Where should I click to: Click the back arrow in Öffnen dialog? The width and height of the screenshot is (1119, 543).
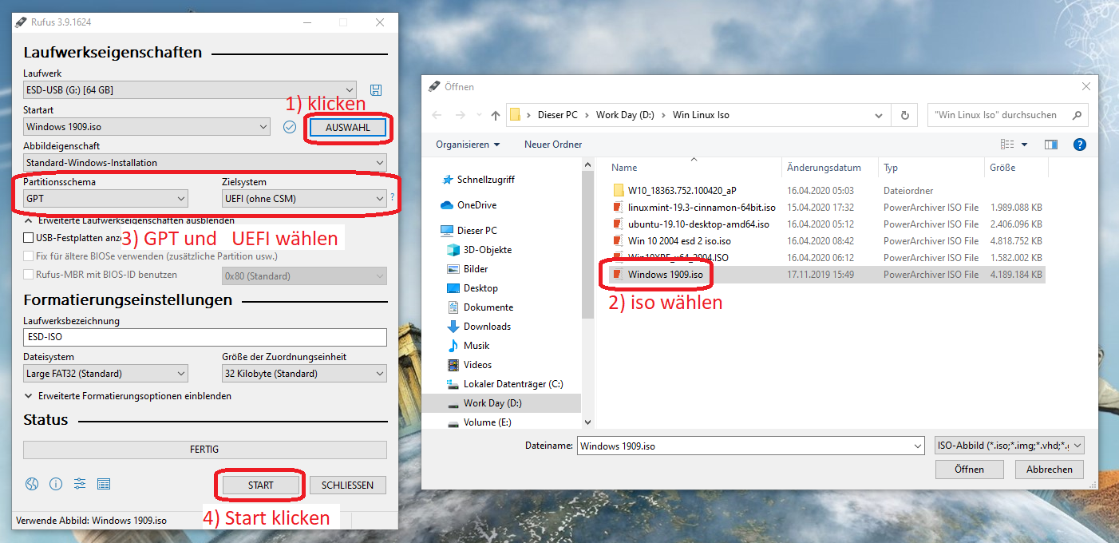437,115
